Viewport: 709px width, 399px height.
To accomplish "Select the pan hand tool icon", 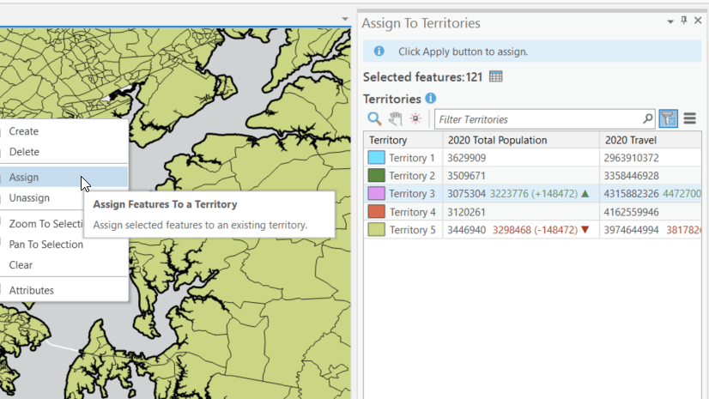I will pos(395,119).
